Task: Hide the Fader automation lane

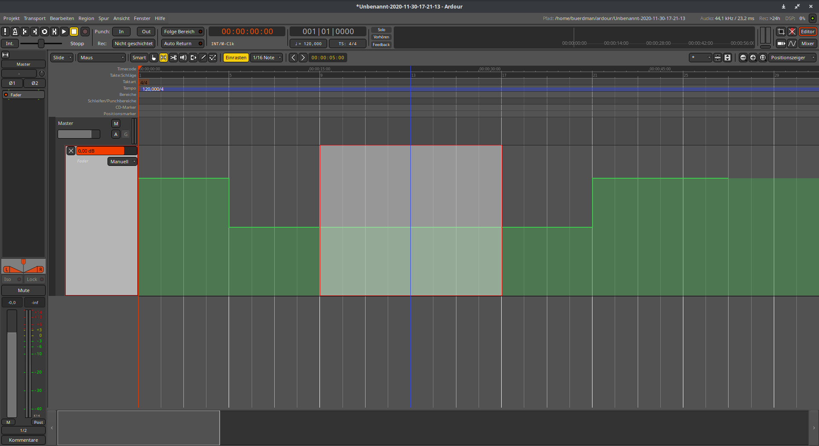Action: (71, 151)
